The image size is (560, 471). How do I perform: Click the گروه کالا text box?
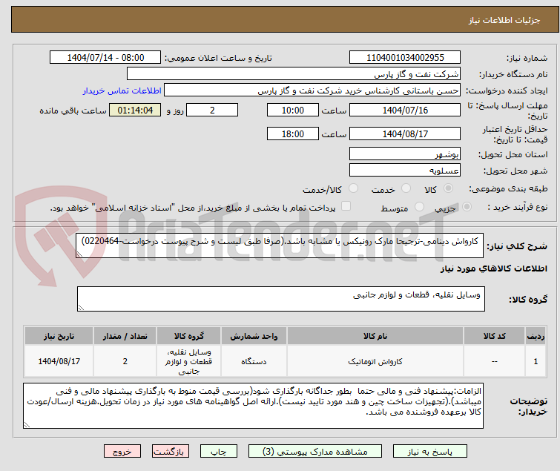(x=280, y=299)
